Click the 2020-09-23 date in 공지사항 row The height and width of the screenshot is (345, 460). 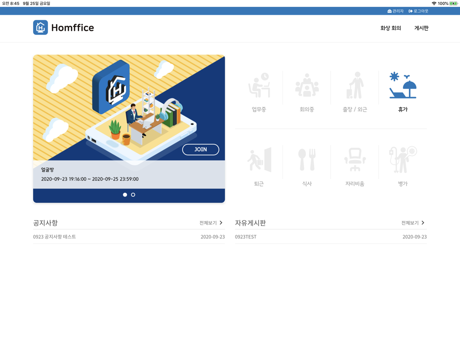[x=213, y=237]
